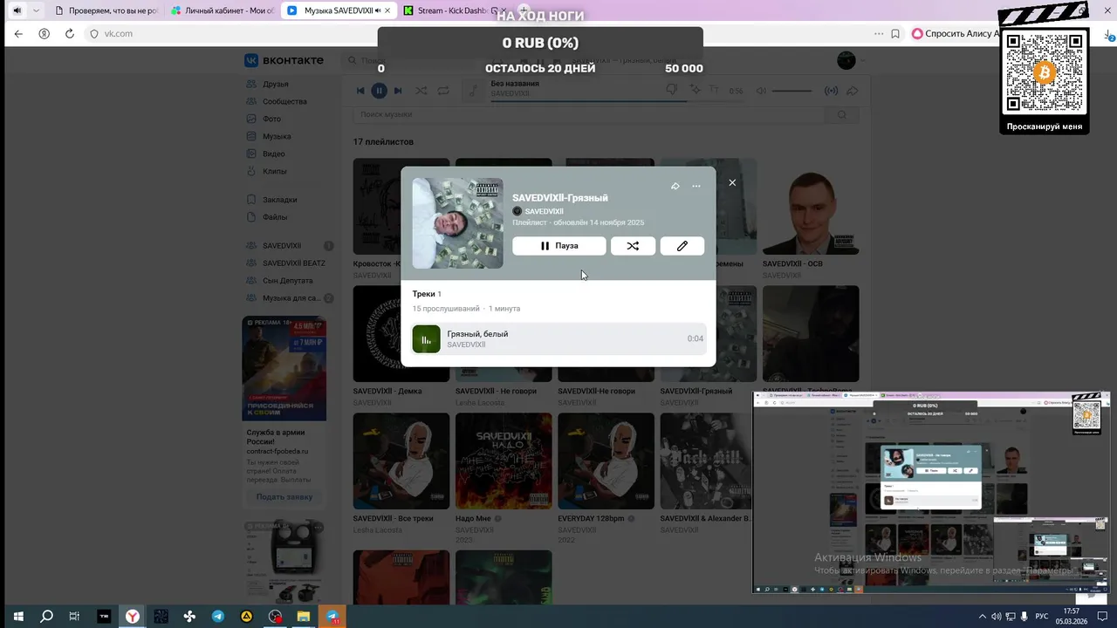Play track Грязный, белый
The image size is (1117, 628).
tap(558, 338)
